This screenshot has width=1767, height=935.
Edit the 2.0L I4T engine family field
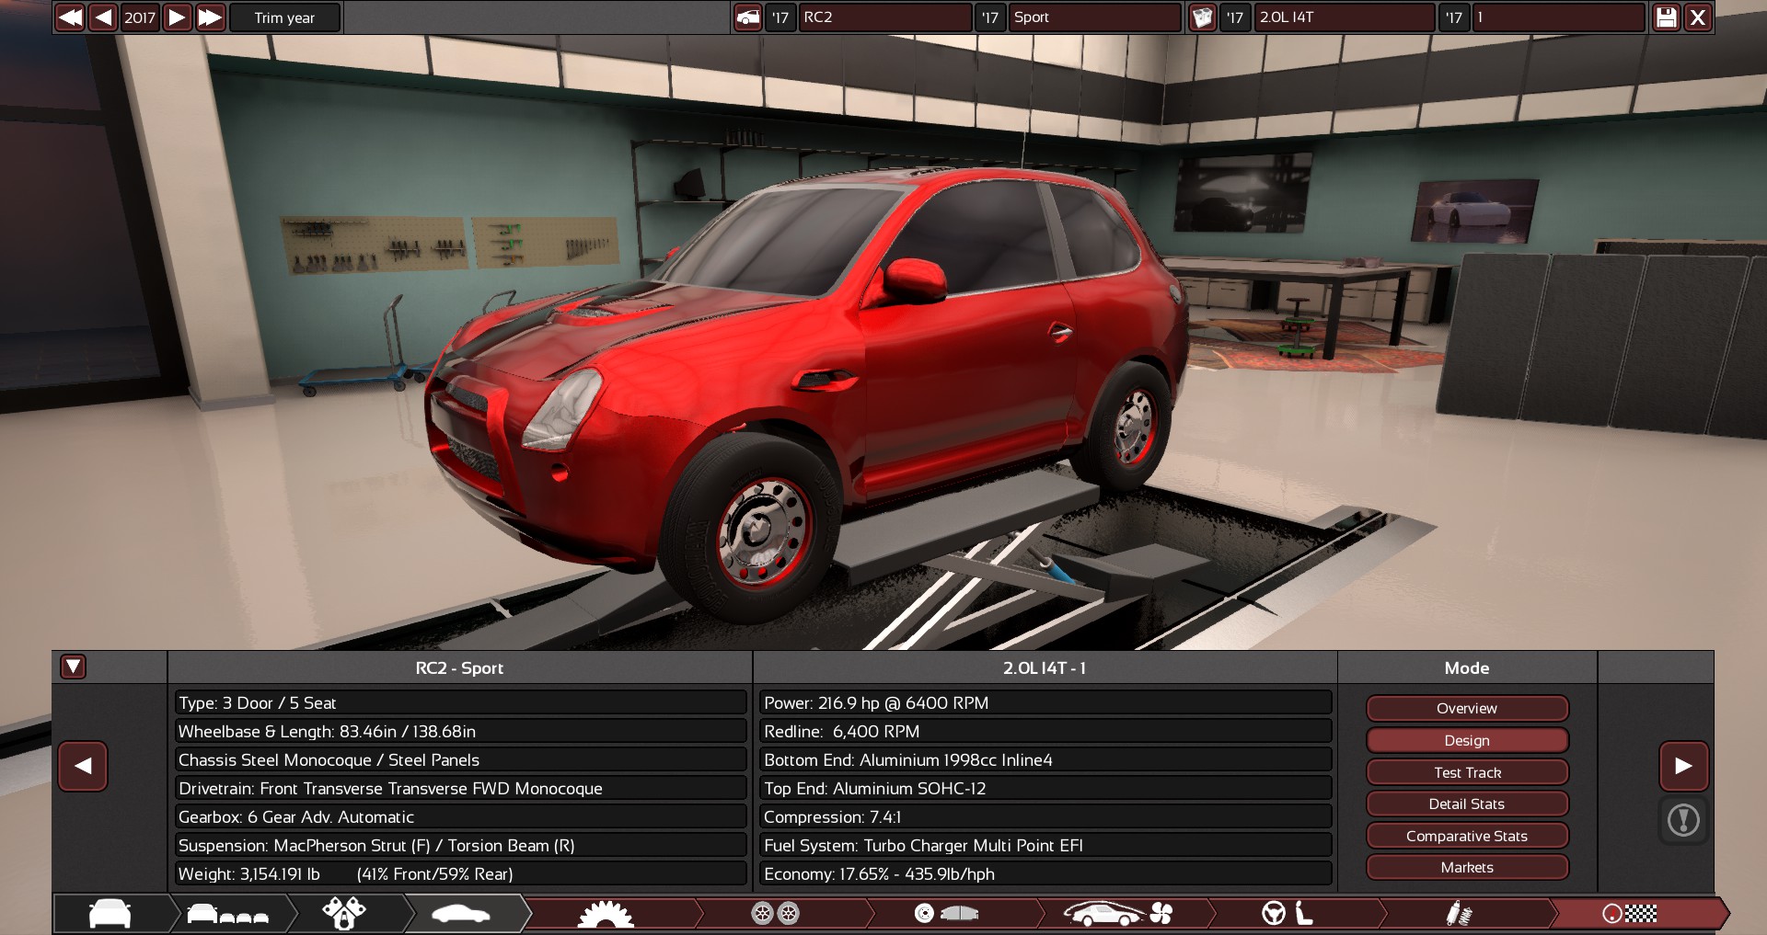point(1344,17)
